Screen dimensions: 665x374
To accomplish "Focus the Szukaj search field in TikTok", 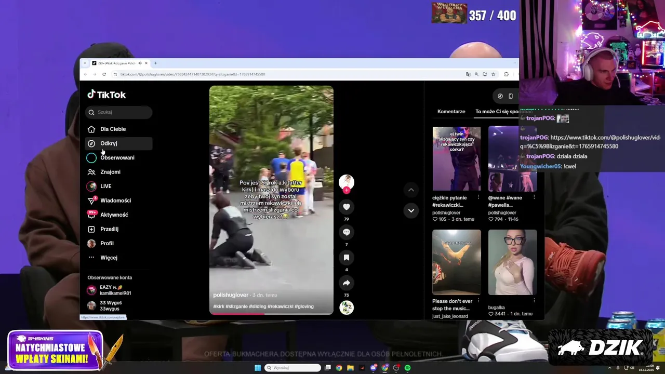I will (x=118, y=112).
